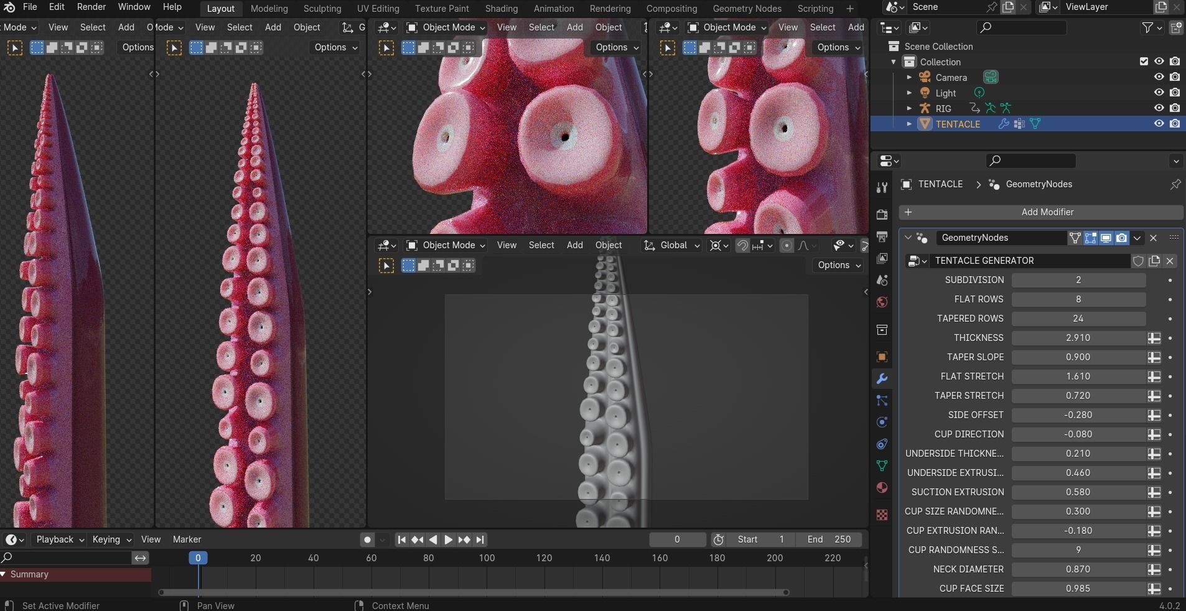This screenshot has height=611, width=1186.
Task: Collapse the Collection in outliner
Action: point(894,62)
